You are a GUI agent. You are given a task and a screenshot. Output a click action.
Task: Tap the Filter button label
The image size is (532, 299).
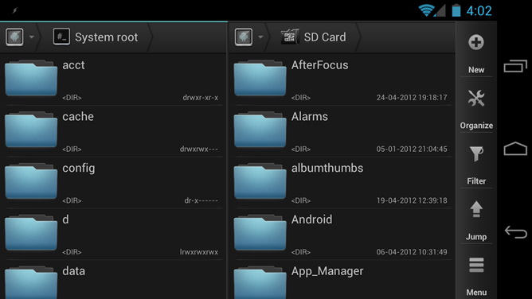coord(476,181)
